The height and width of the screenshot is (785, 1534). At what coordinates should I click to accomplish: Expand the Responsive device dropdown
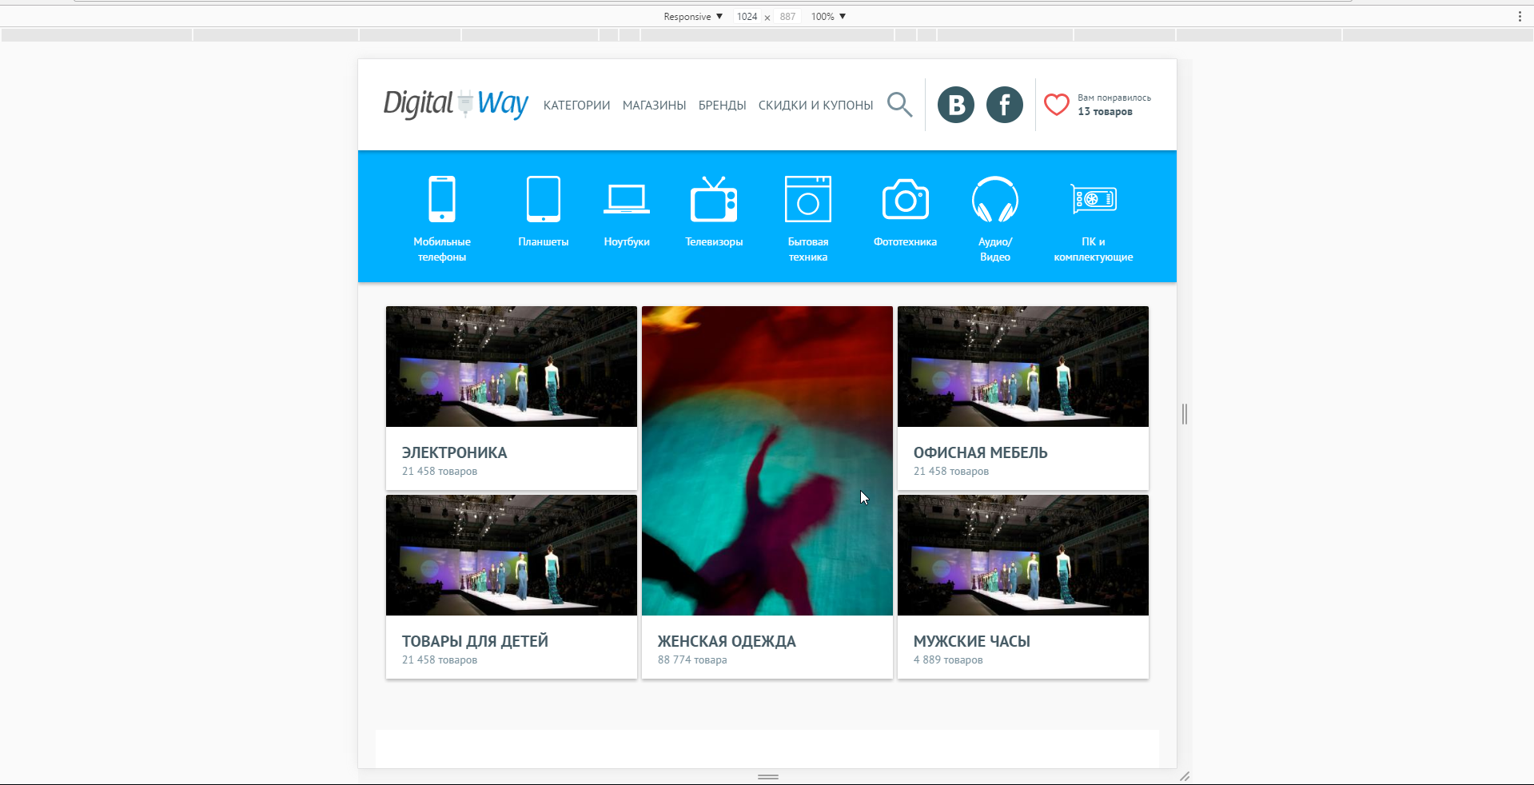pos(693,17)
